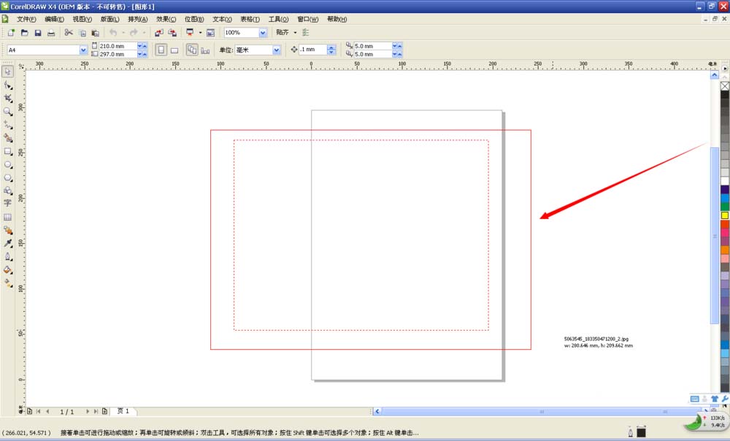Click the horizontal scrollbar left arrow
Viewport: 730px width, 441px height.
(x=377, y=412)
